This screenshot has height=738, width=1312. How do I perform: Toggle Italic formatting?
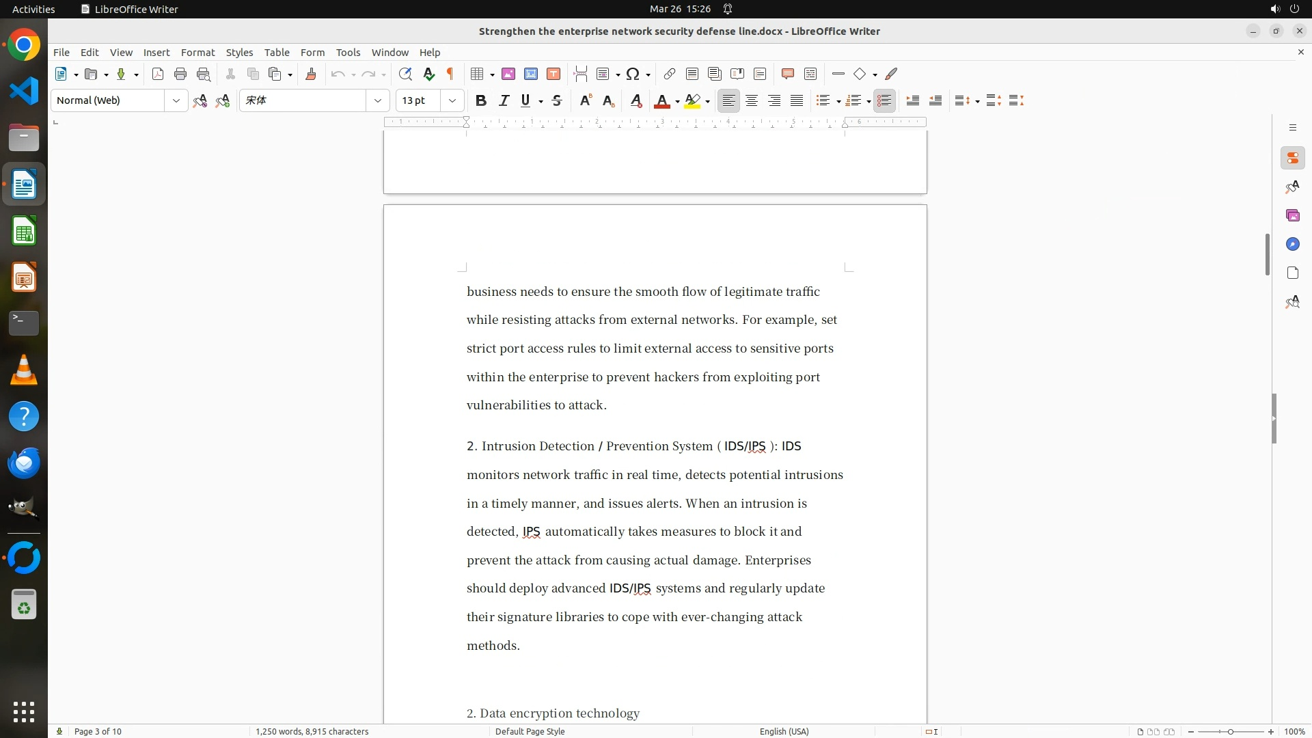[x=504, y=100]
